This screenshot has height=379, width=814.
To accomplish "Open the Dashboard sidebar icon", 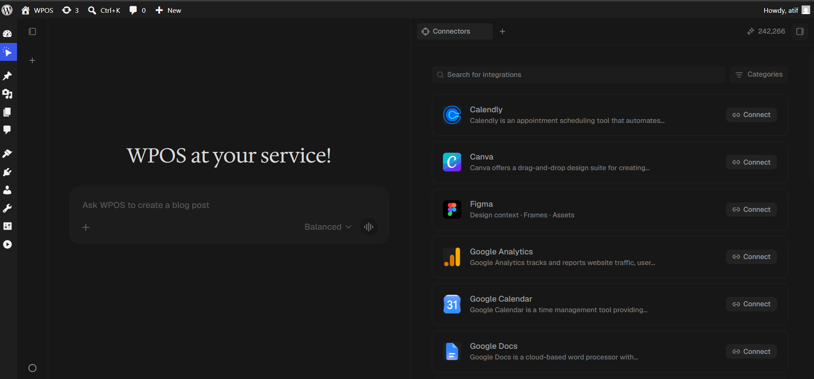I will coord(7,34).
